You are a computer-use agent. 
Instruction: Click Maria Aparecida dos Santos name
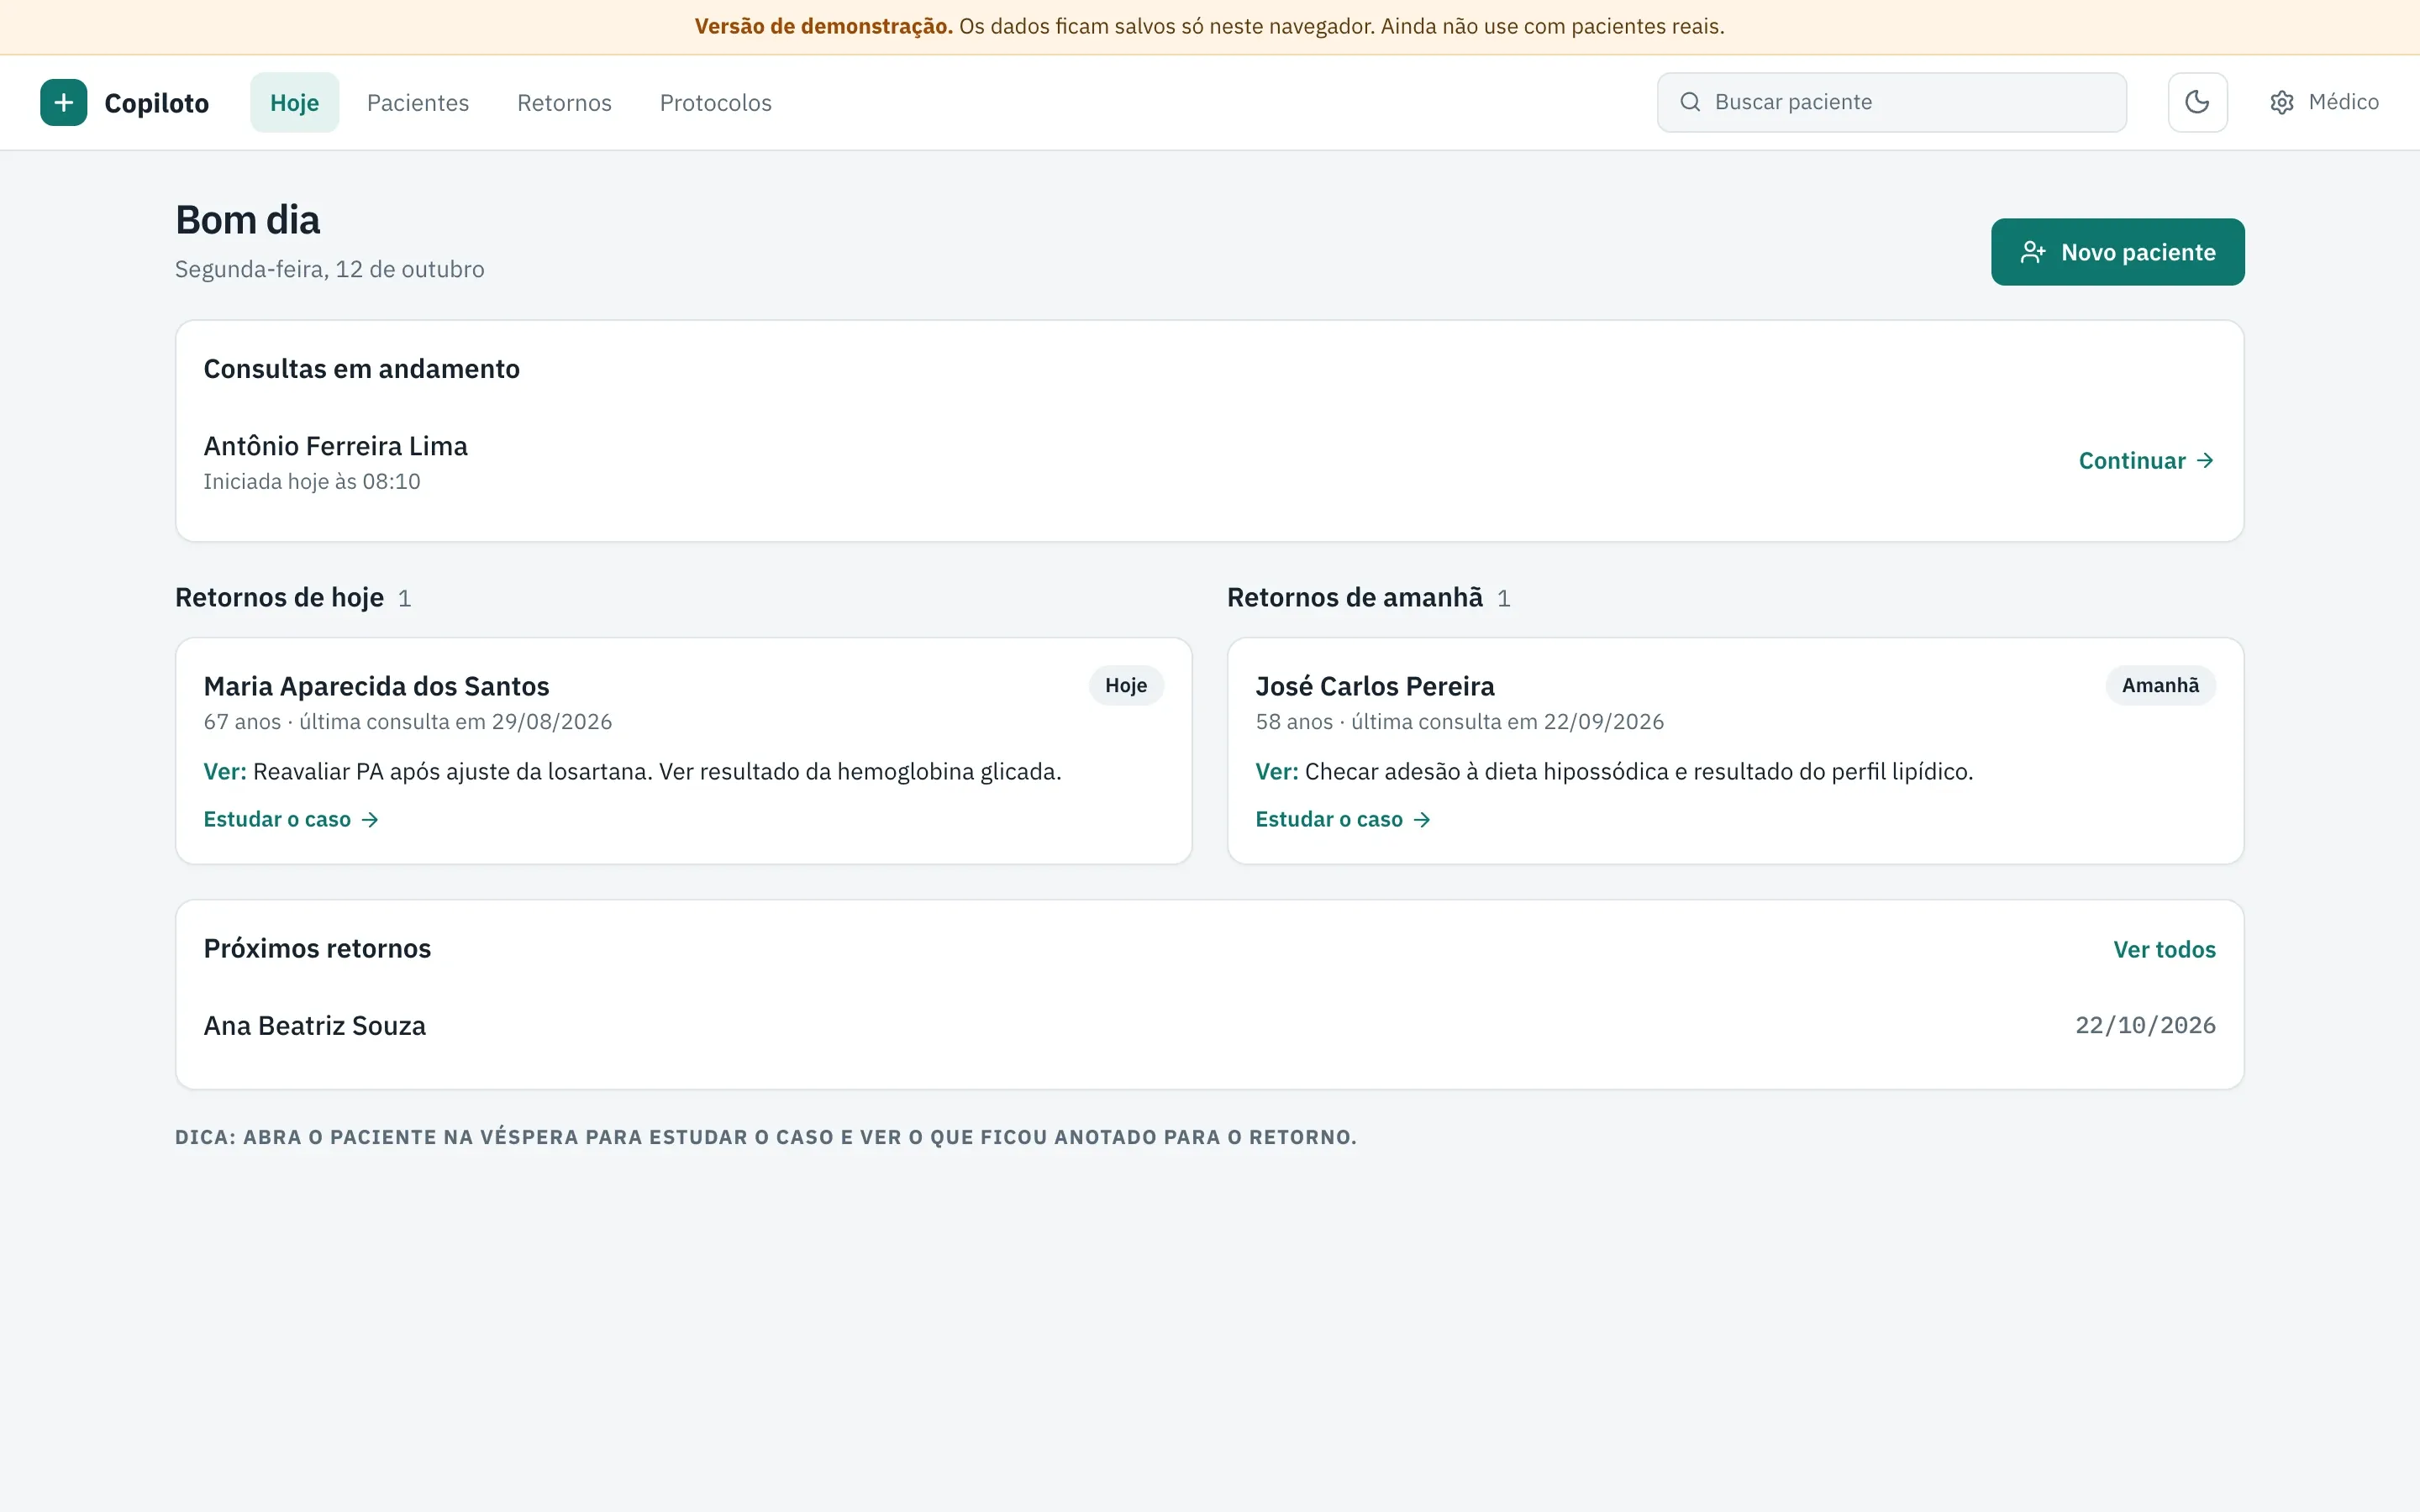[x=377, y=686]
